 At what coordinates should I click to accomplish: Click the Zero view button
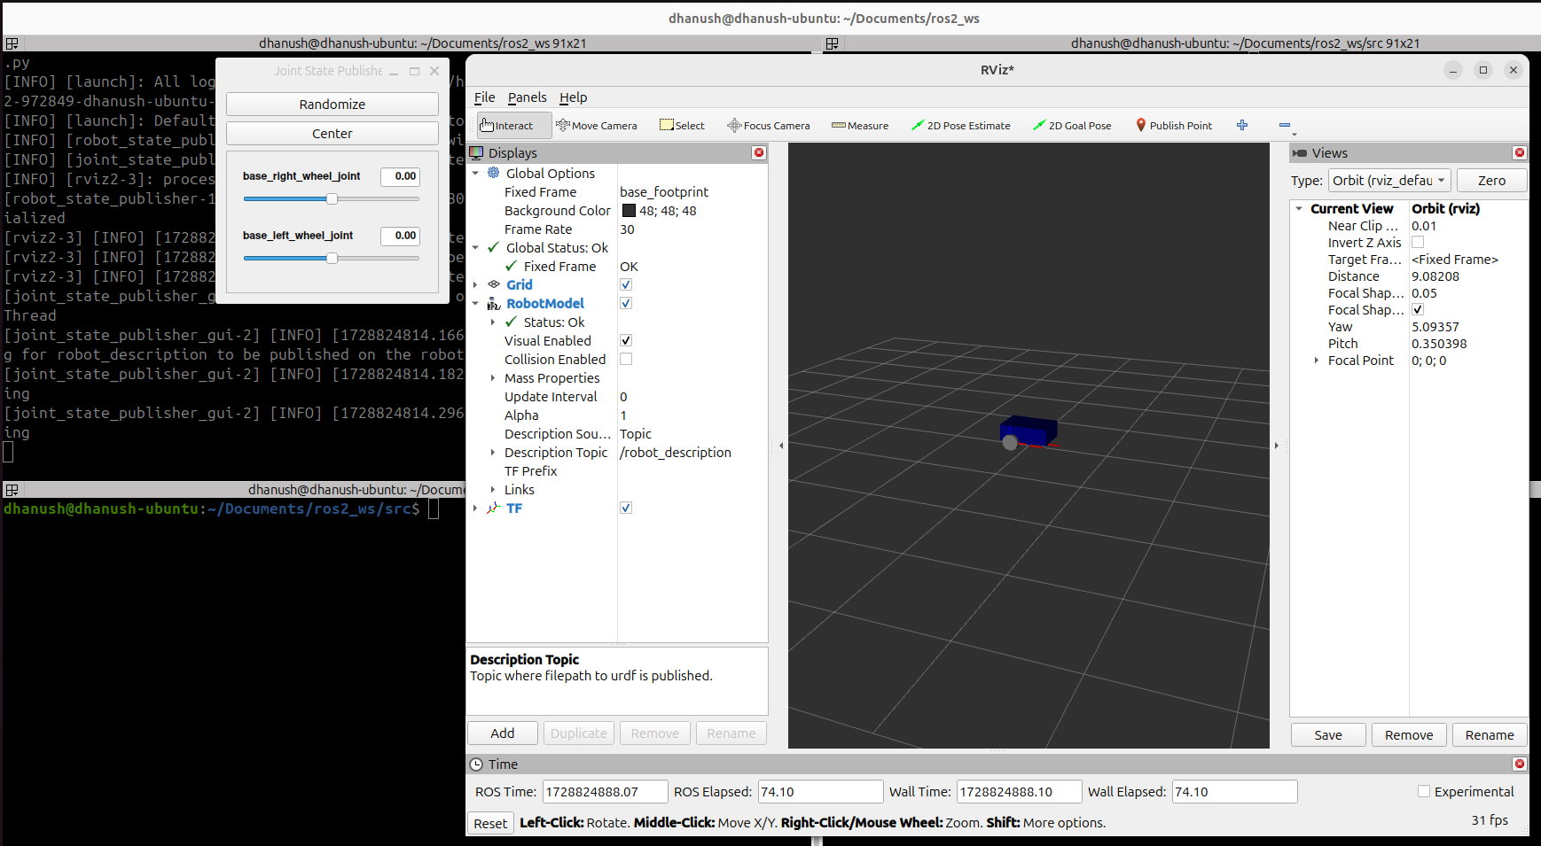tap(1491, 180)
